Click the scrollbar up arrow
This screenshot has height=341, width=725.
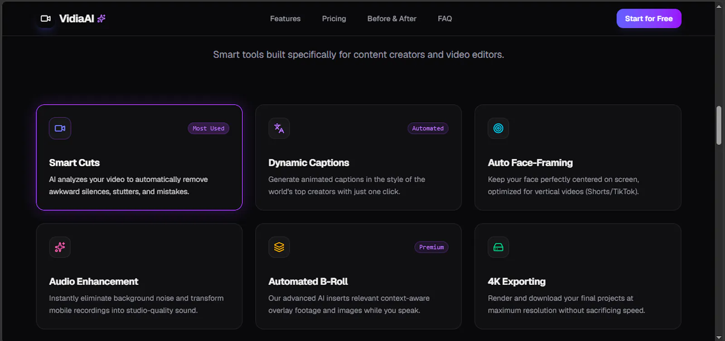(x=719, y=6)
